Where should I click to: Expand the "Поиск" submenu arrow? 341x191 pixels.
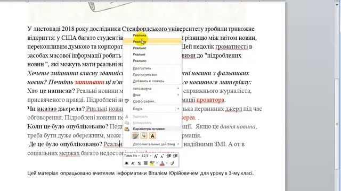coord(178,109)
